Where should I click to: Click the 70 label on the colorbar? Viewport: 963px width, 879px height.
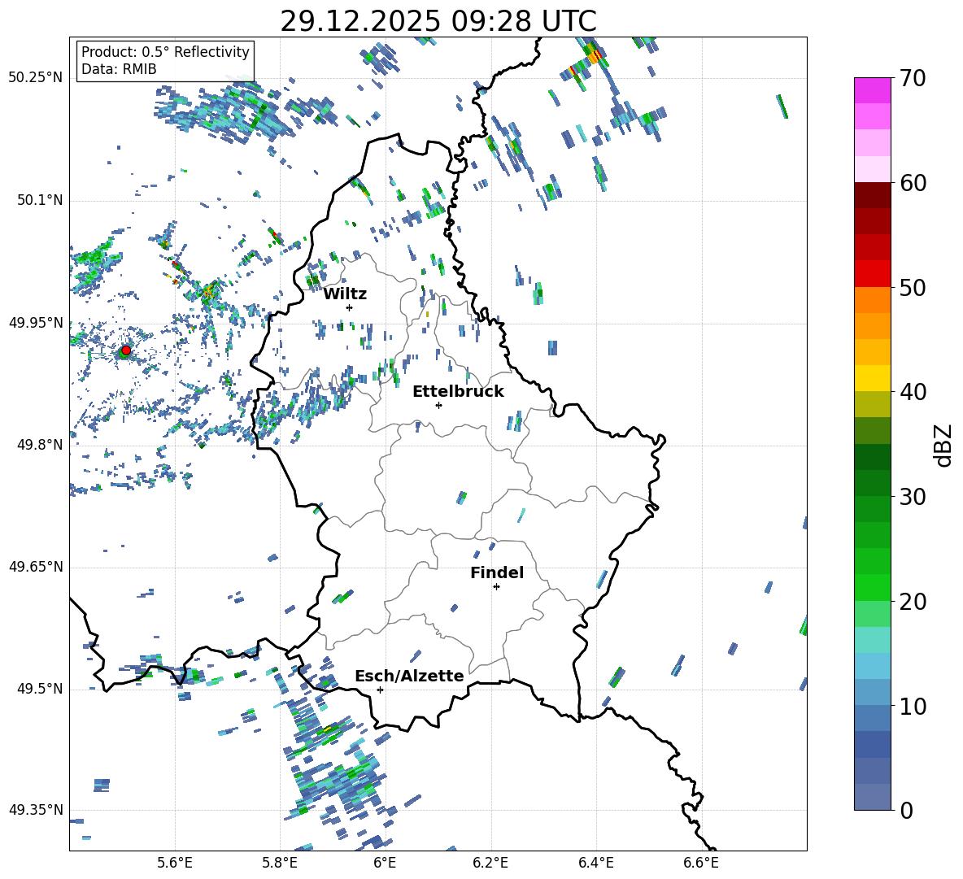coord(914,79)
